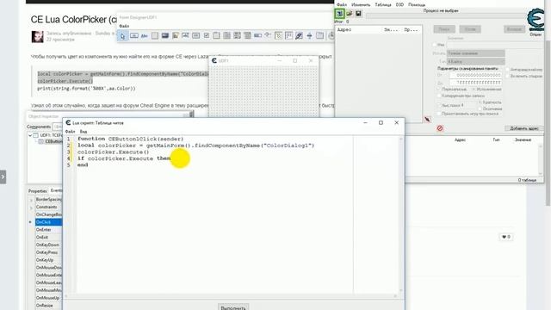
Task: Select the OnEnter event row
Action: tap(48, 230)
